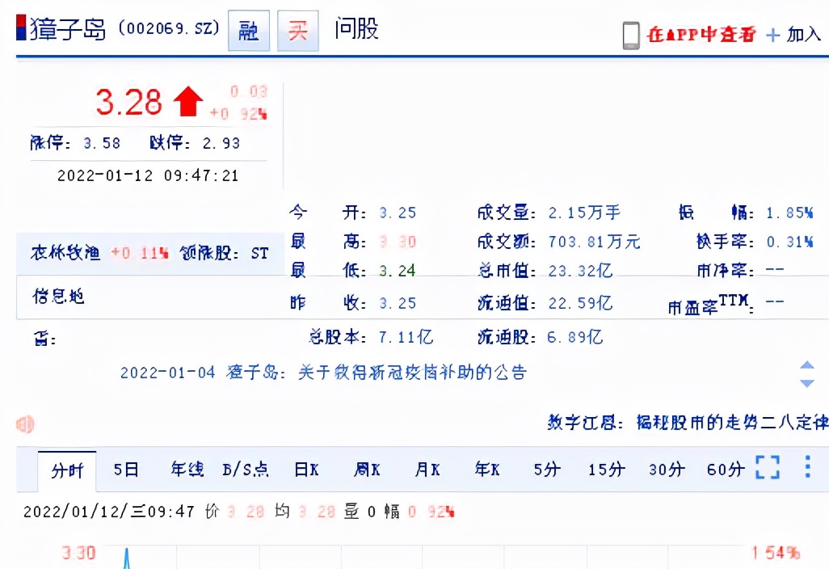Open the leading stock ST link

coord(259,253)
